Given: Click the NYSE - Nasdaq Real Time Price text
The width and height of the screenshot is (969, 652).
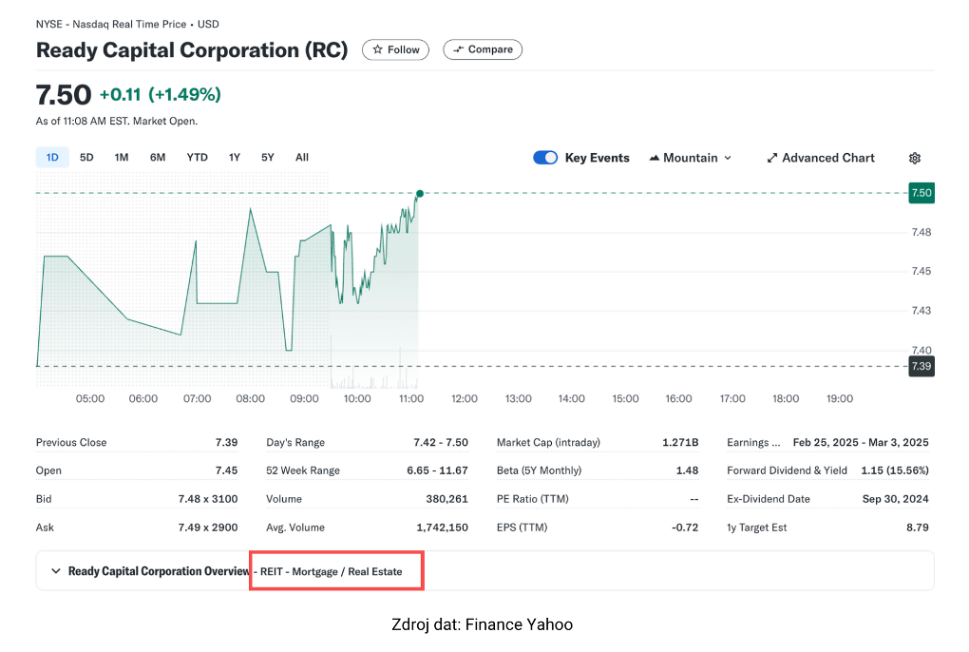Looking at the screenshot, I should [111, 24].
